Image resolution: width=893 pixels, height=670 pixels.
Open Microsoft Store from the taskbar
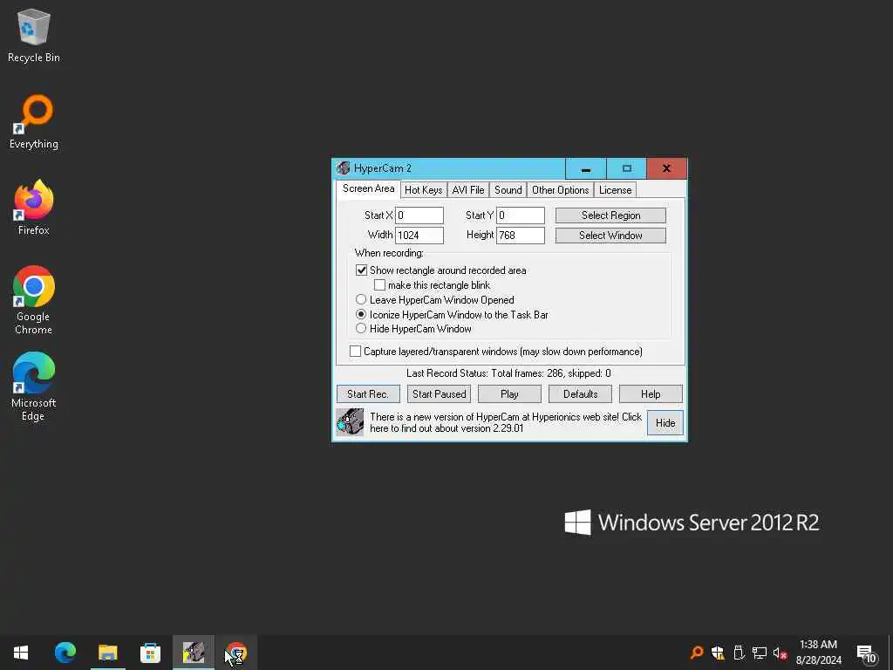[x=150, y=653]
